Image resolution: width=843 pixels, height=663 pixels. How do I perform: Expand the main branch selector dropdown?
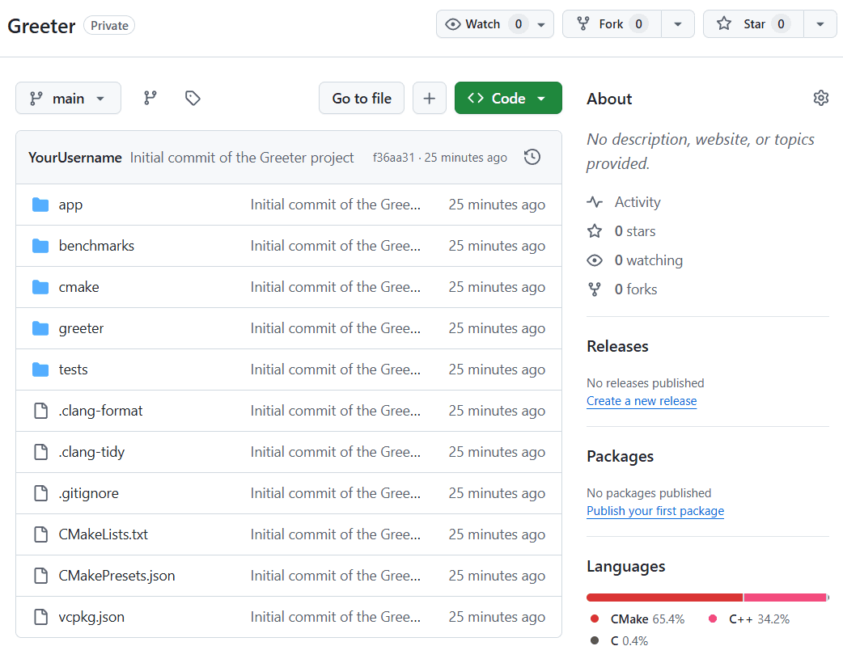click(x=68, y=97)
